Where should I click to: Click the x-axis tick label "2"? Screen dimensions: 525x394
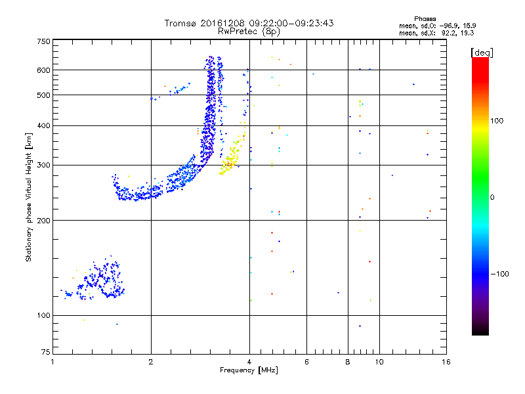(x=151, y=362)
